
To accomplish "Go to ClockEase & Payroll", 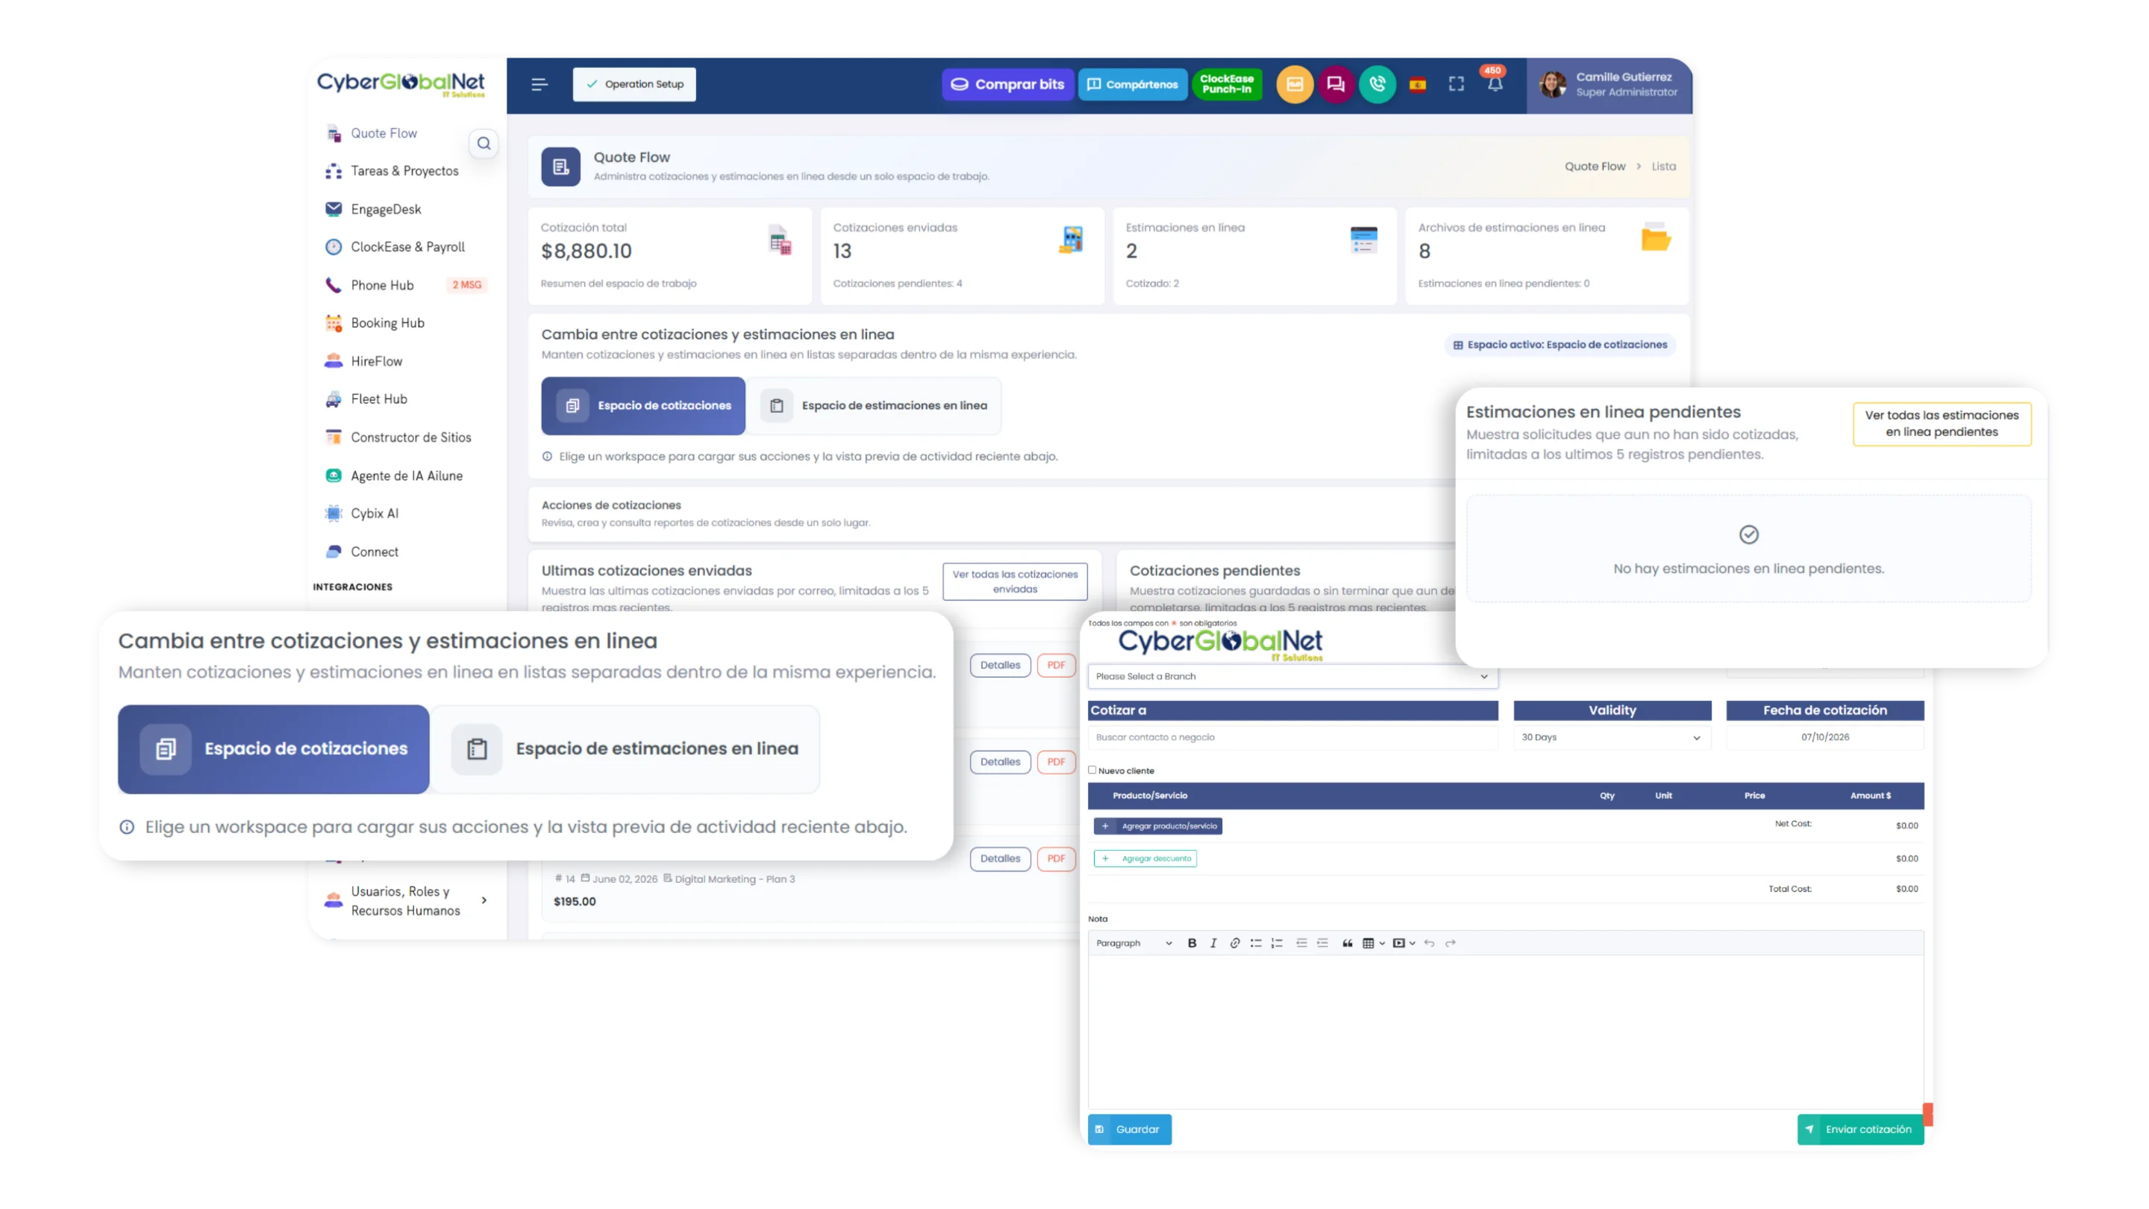I will click(407, 247).
